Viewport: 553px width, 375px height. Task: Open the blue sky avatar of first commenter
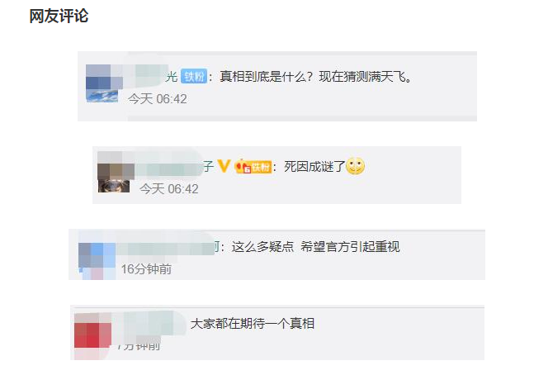(x=102, y=83)
